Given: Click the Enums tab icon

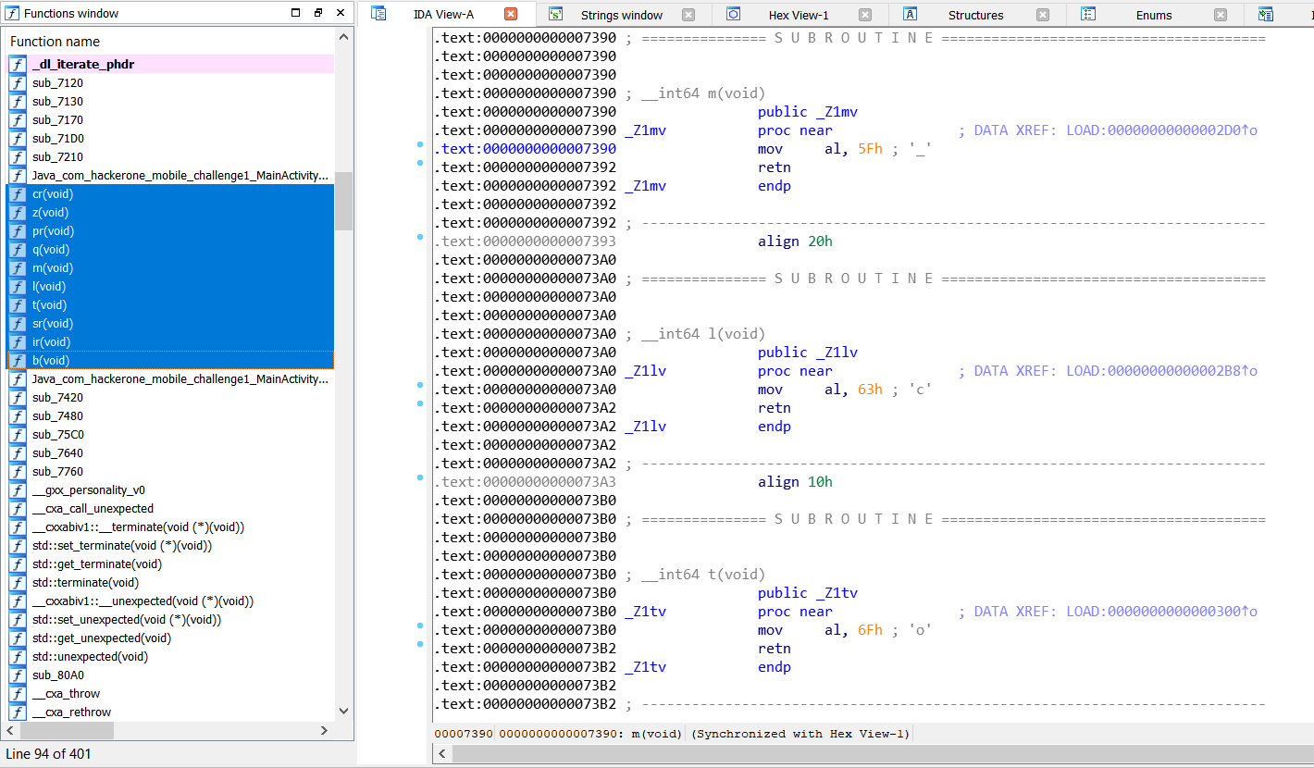Looking at the screenshot, I should (x=1088, y=14).
